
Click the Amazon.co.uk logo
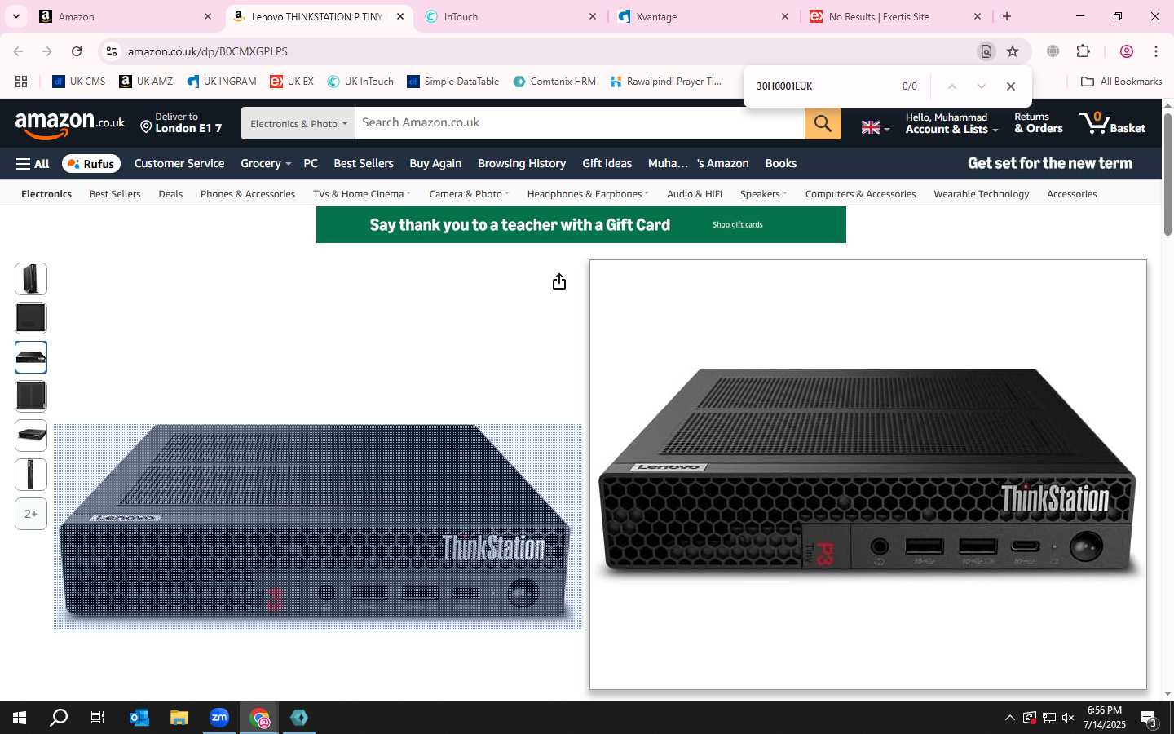[x=70, y=124]
